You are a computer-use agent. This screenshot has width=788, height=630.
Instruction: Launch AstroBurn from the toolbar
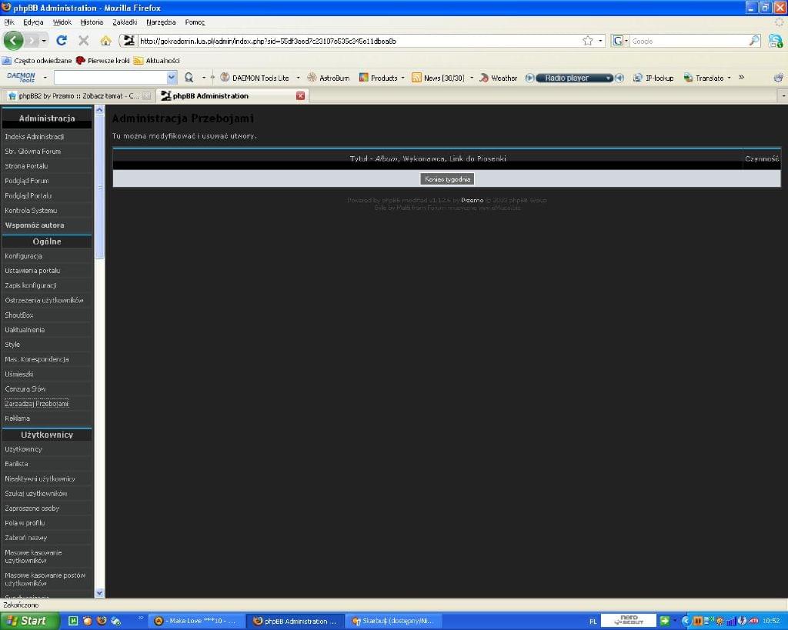click(328, 78)
